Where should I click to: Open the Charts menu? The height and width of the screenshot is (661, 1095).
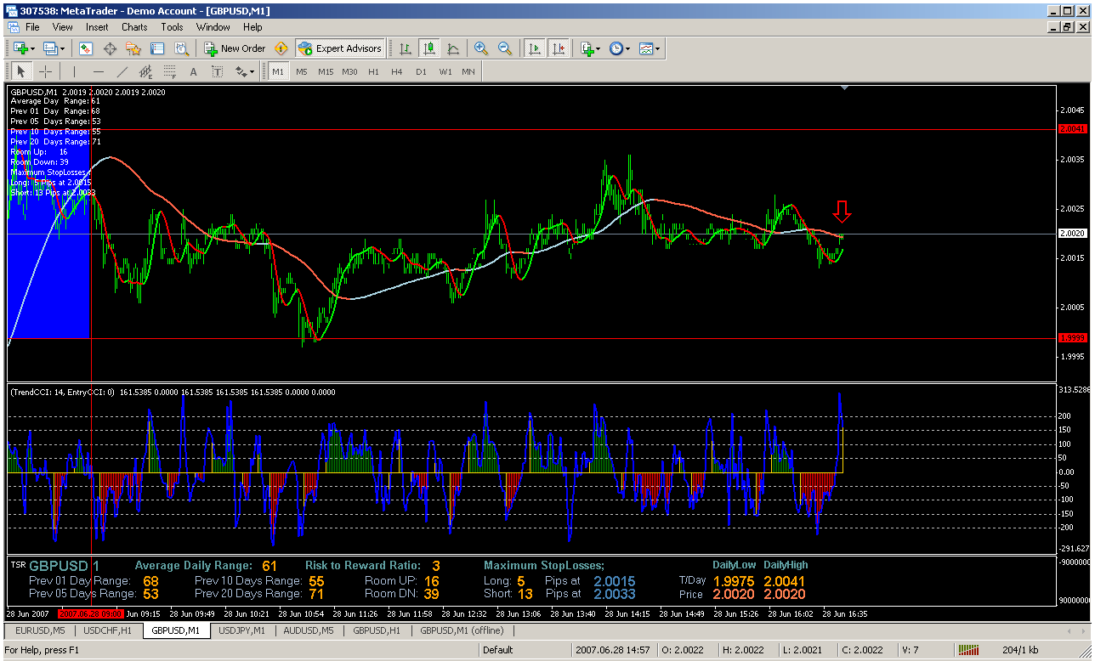[134, 27]
